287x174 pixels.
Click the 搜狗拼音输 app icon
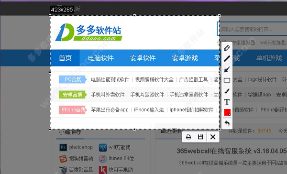click(63, 159)
